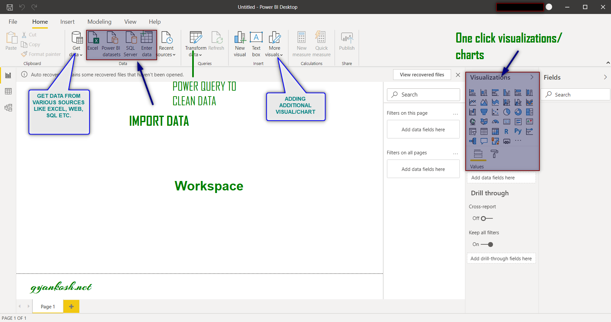Switch to Model view in sidebar
Screen dimensions: 611x322
point(8,108)
